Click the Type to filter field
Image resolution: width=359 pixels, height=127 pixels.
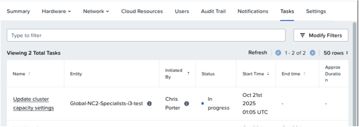146,35
